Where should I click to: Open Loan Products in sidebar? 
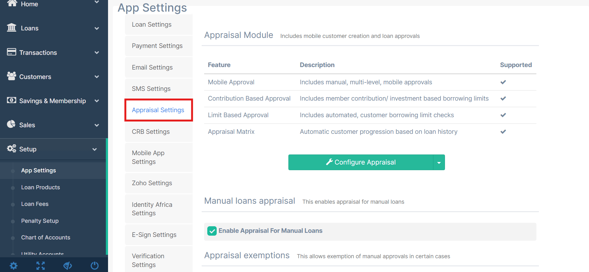(40, 187)
